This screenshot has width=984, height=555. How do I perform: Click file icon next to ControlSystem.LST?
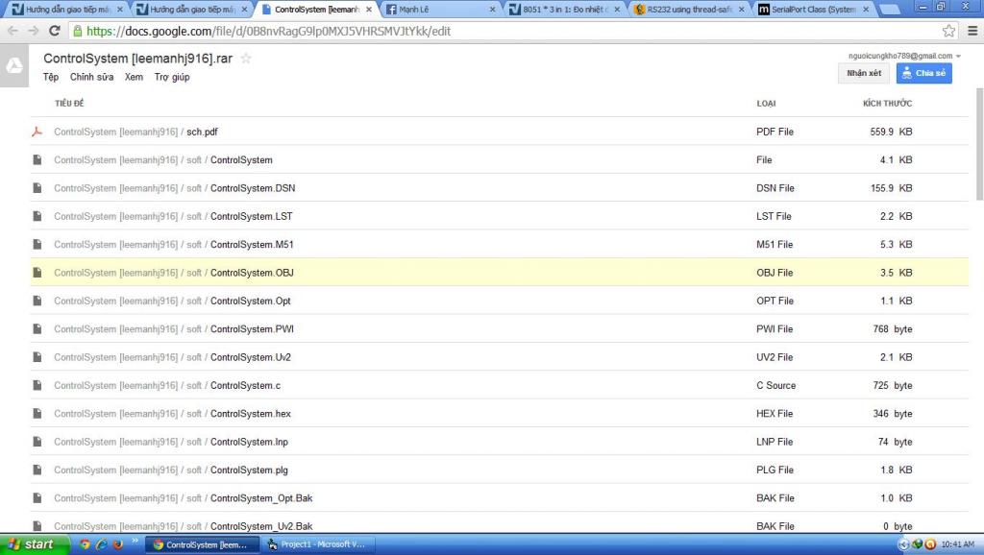[37, 216]
